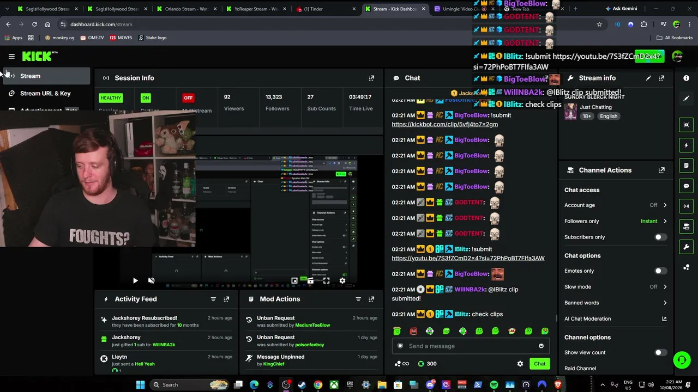Open the kickbot.com clip link
Image resolution: width=698 pixels, height=392 pixels.
click(x=444, y=125)
